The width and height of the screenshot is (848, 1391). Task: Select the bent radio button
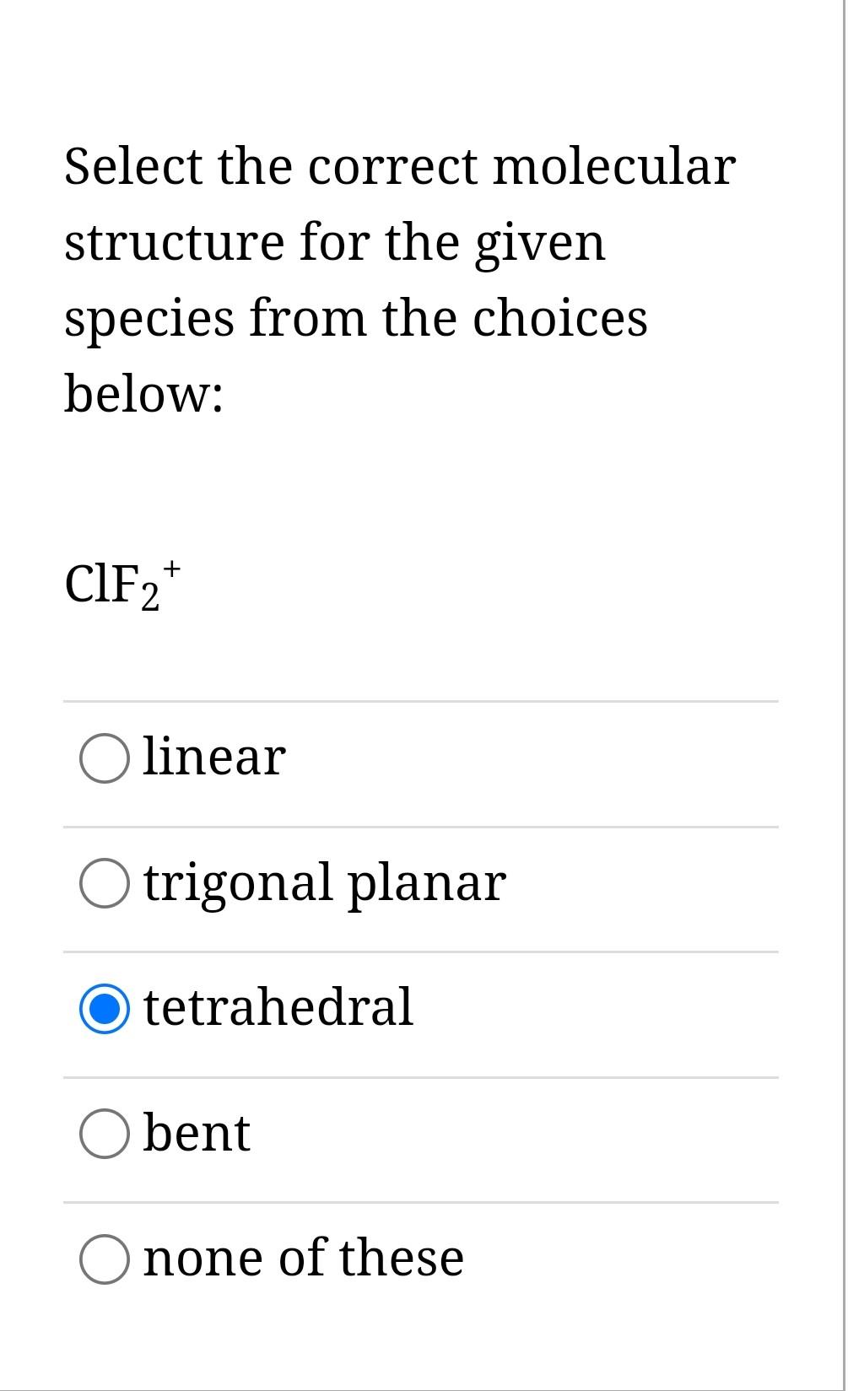click(x=104, y=1133)
